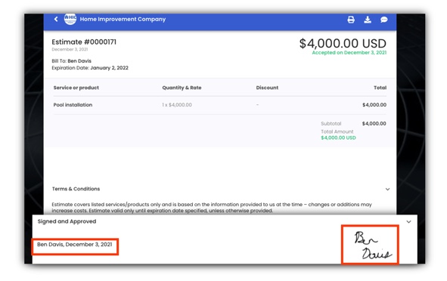Collapse the Signed and Approved chevron

coord(408,221)
